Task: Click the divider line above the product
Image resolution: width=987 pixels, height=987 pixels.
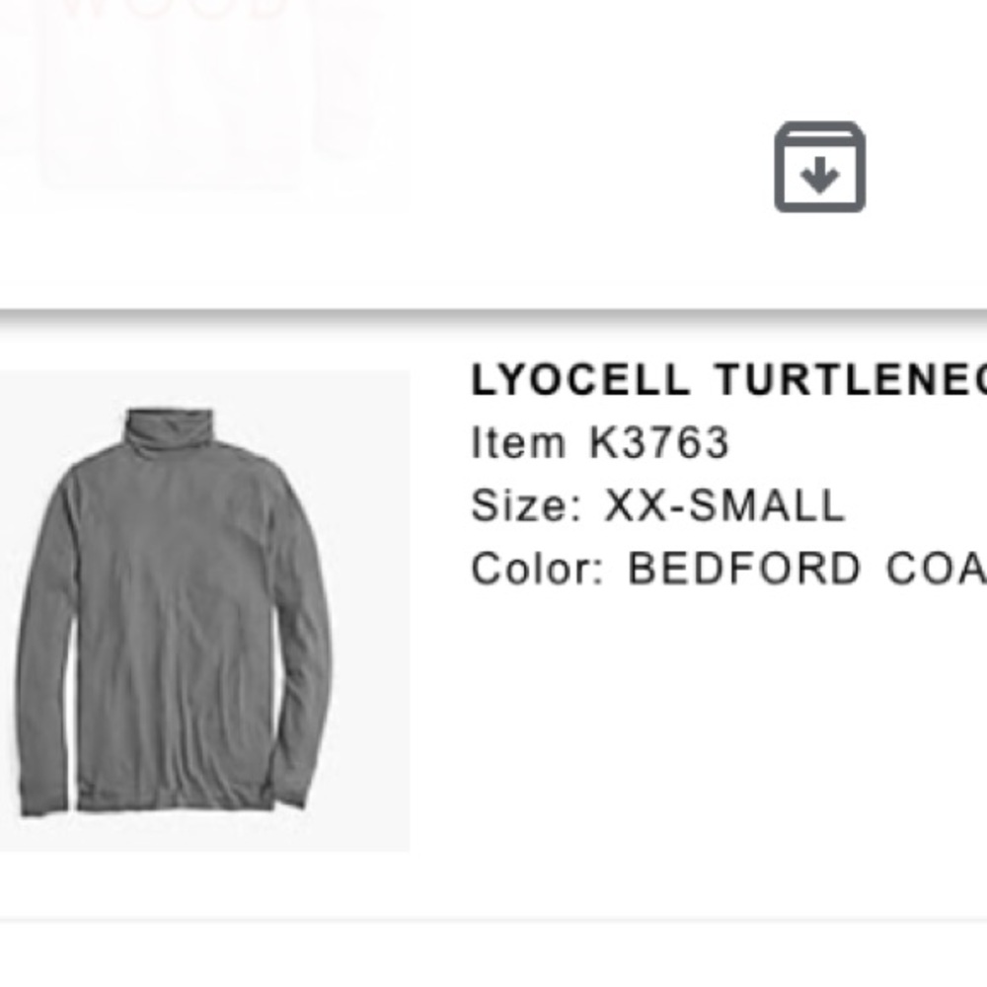Action: [x=493, y=308]
